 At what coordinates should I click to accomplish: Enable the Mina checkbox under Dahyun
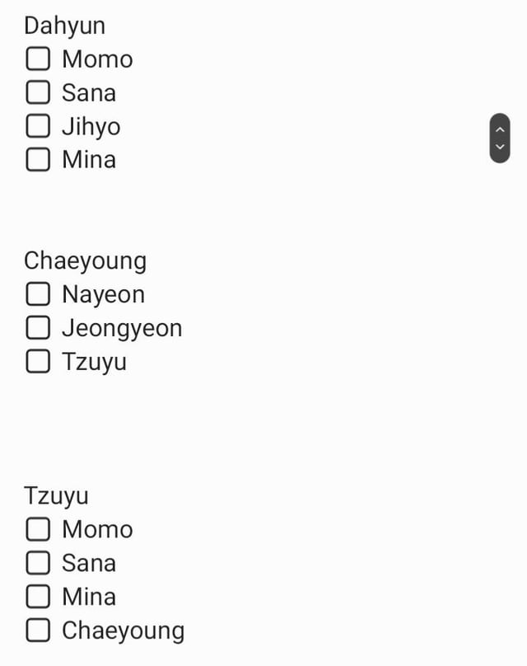(x=38, y=160)
